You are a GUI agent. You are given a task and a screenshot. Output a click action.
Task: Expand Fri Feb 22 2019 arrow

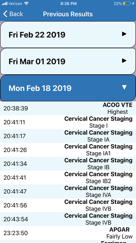coord(124,34)
